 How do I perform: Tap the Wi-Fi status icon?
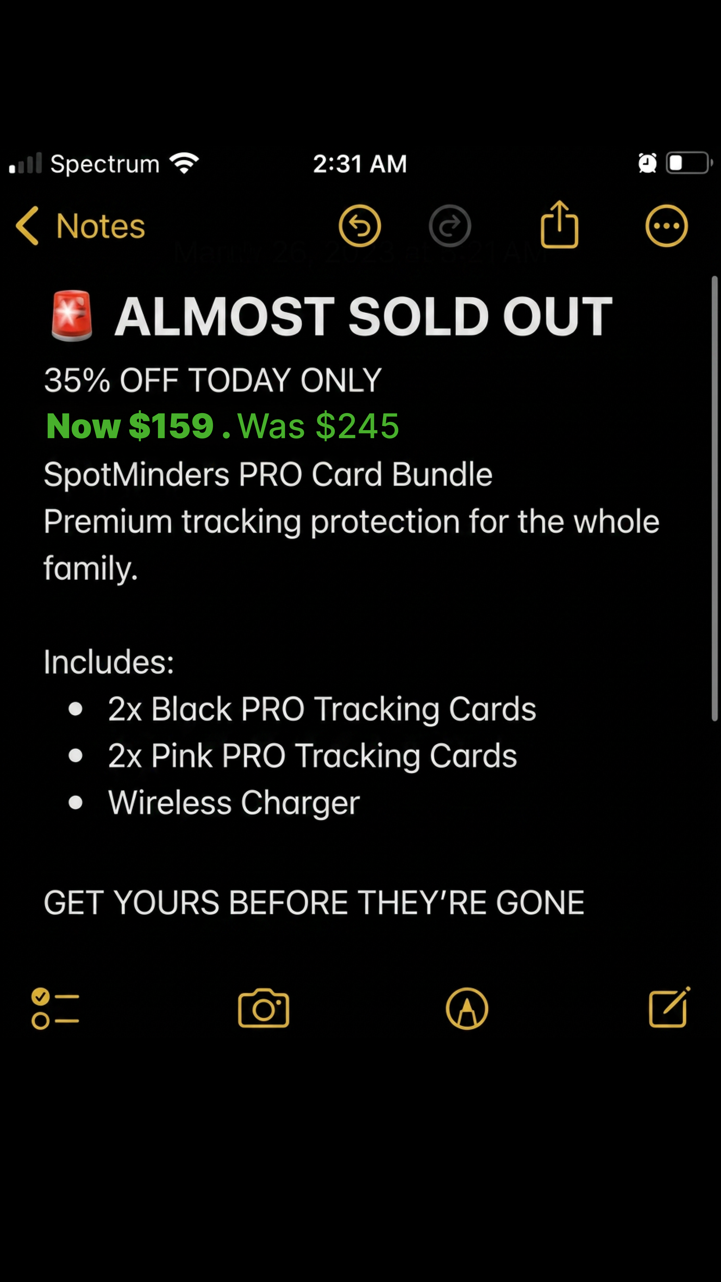pyautogui.click(x=184, y=163)
